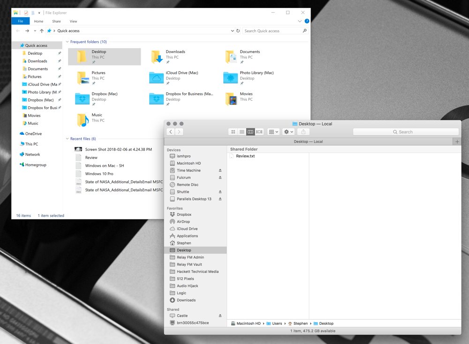Click the Finder Share button
Viewport: 469px width, 344px height.
click(303, 132)
